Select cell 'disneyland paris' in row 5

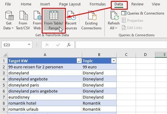tap(45, 85)
